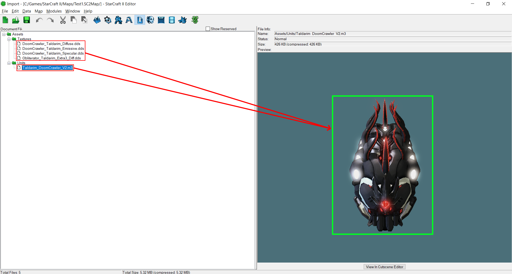Viewport: 512px width, 274px height.
Task: Open the Cutscene Editor filmstrip icon
Action: [172, 20]
